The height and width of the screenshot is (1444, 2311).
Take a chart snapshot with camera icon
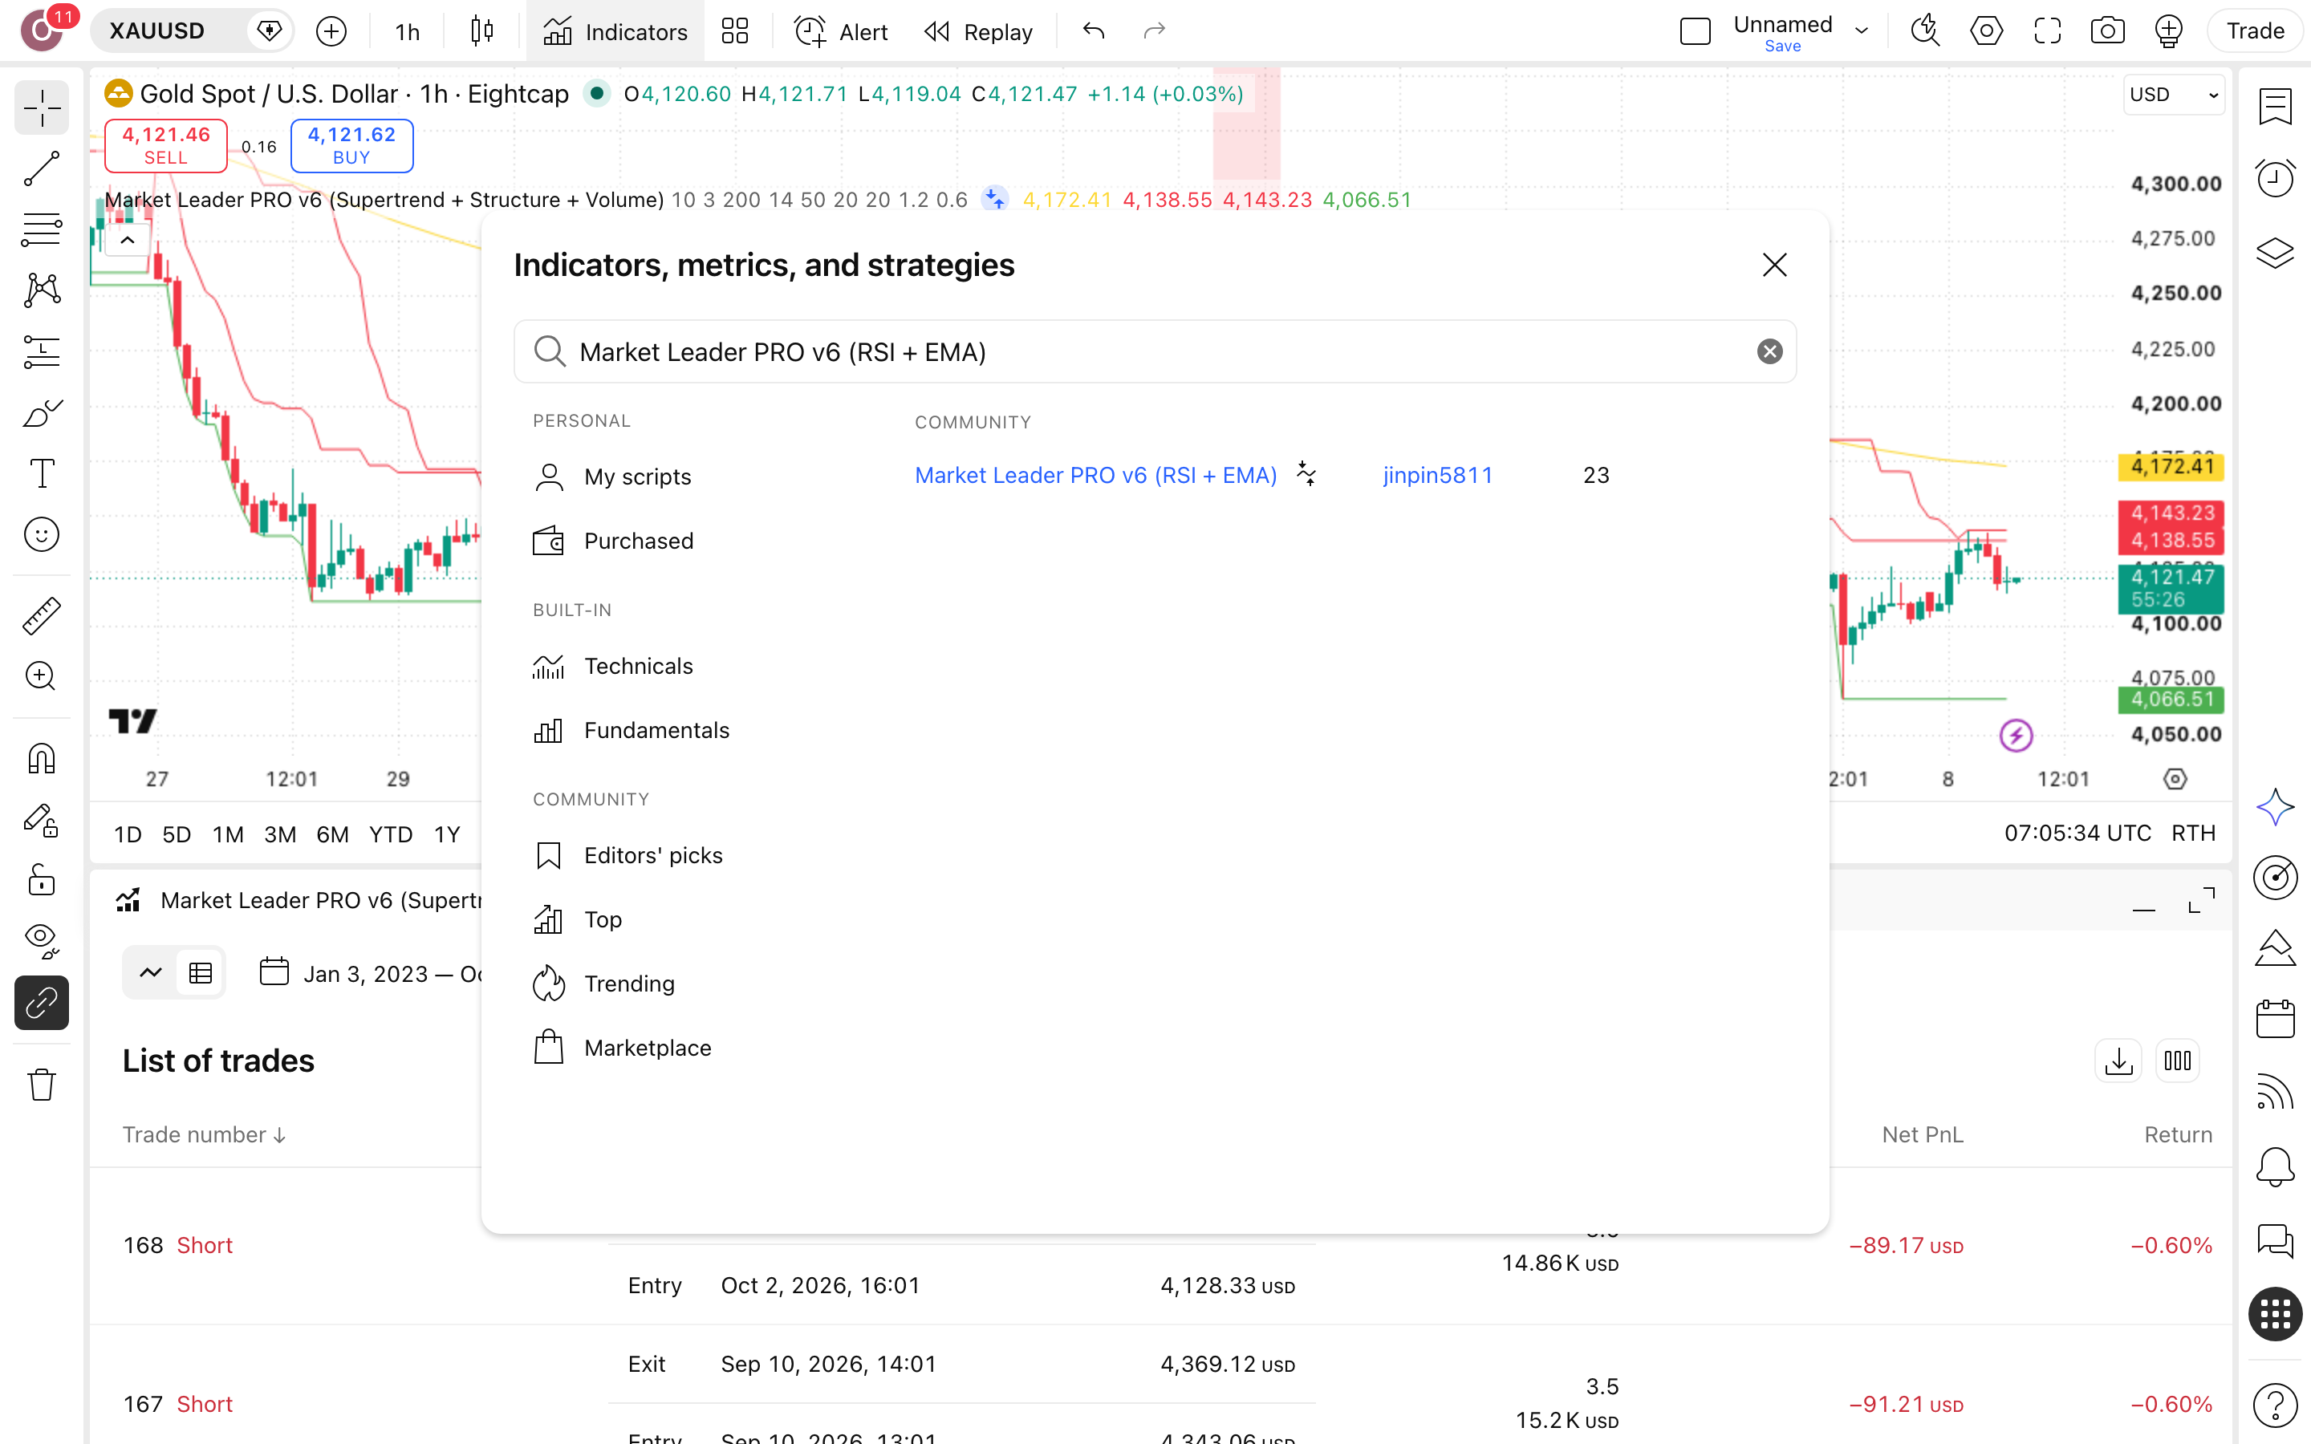pos(2106,31)
